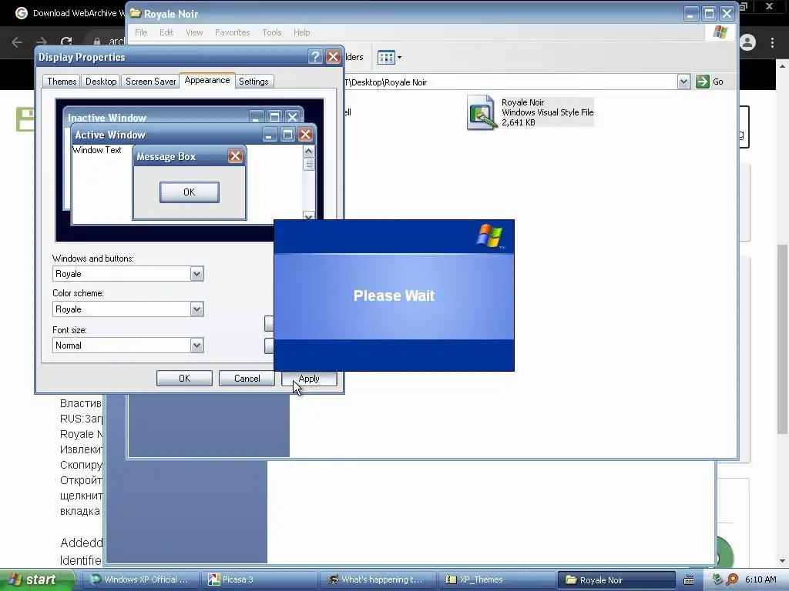Click the browser back arrow
This screenshot has height=591, width=789.
point(17,42)
